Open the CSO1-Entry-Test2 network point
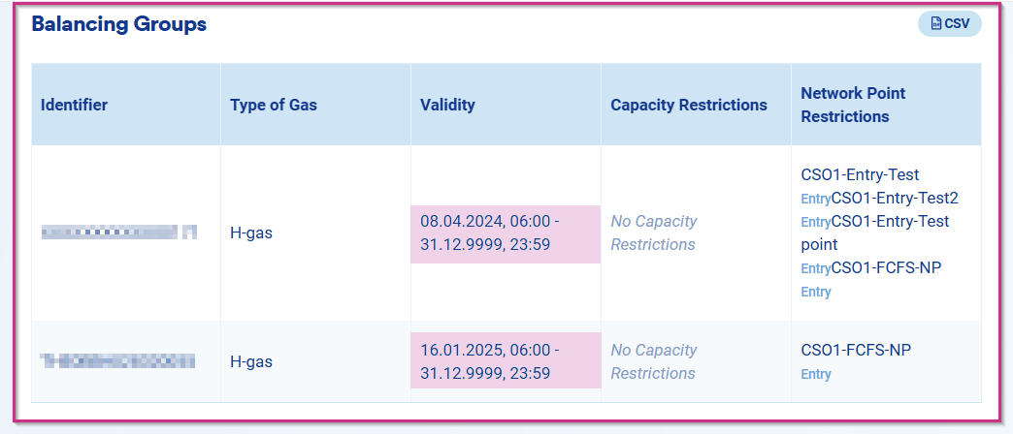This screenshot has height=434, width=1013. [x=895, y=199]
